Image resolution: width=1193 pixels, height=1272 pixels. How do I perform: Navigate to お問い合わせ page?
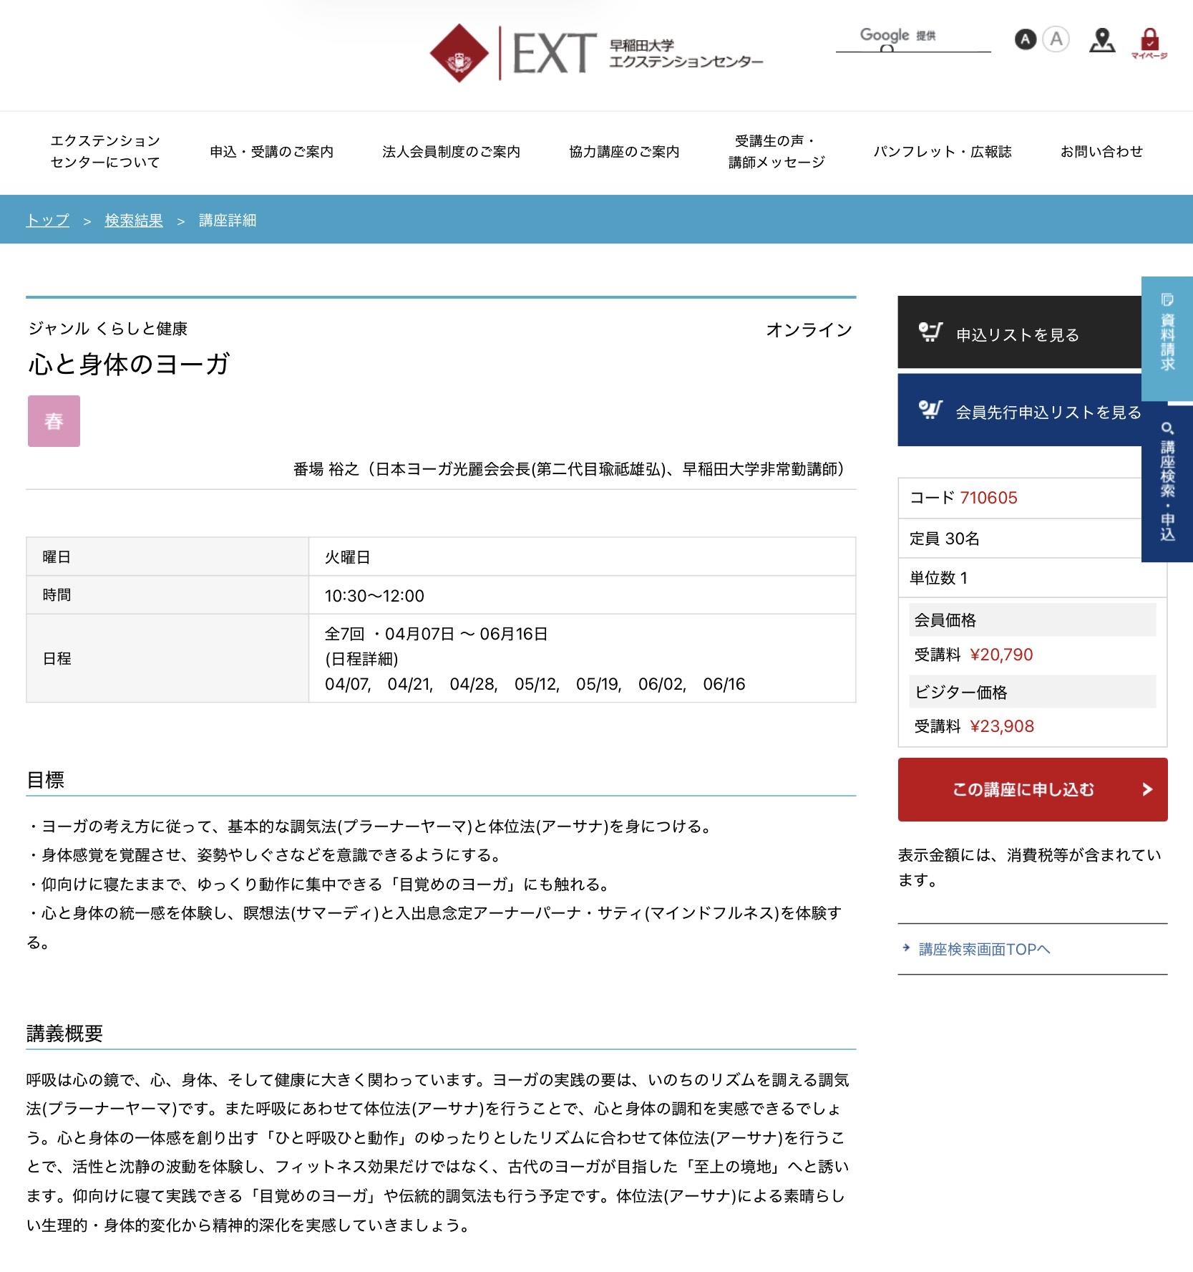tap(1101, 152)
